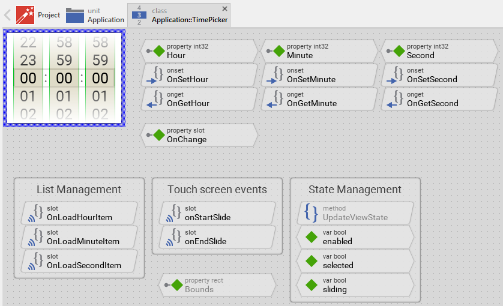The height and width of the screenshot is (306, 503).
Task: Select the selected bool variable
Action: tap(355, 261)
